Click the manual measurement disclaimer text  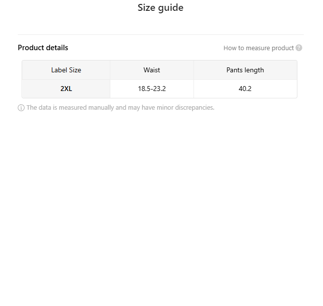click(x=120, y=108)
